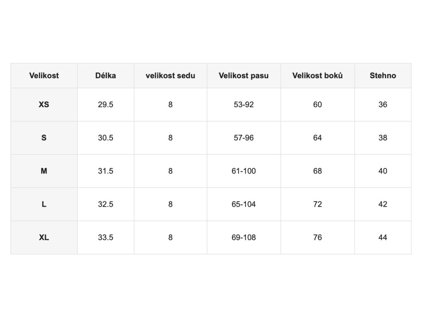Select the XS size row label
Screen dimensions: 424x318
(44, 105)
